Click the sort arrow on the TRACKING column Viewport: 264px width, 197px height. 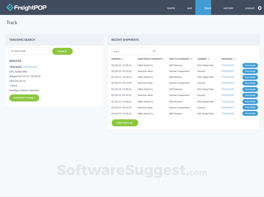(x=235, y=59)
